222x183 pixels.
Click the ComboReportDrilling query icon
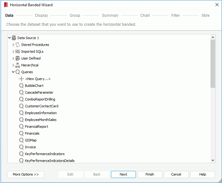pos(21,99)
